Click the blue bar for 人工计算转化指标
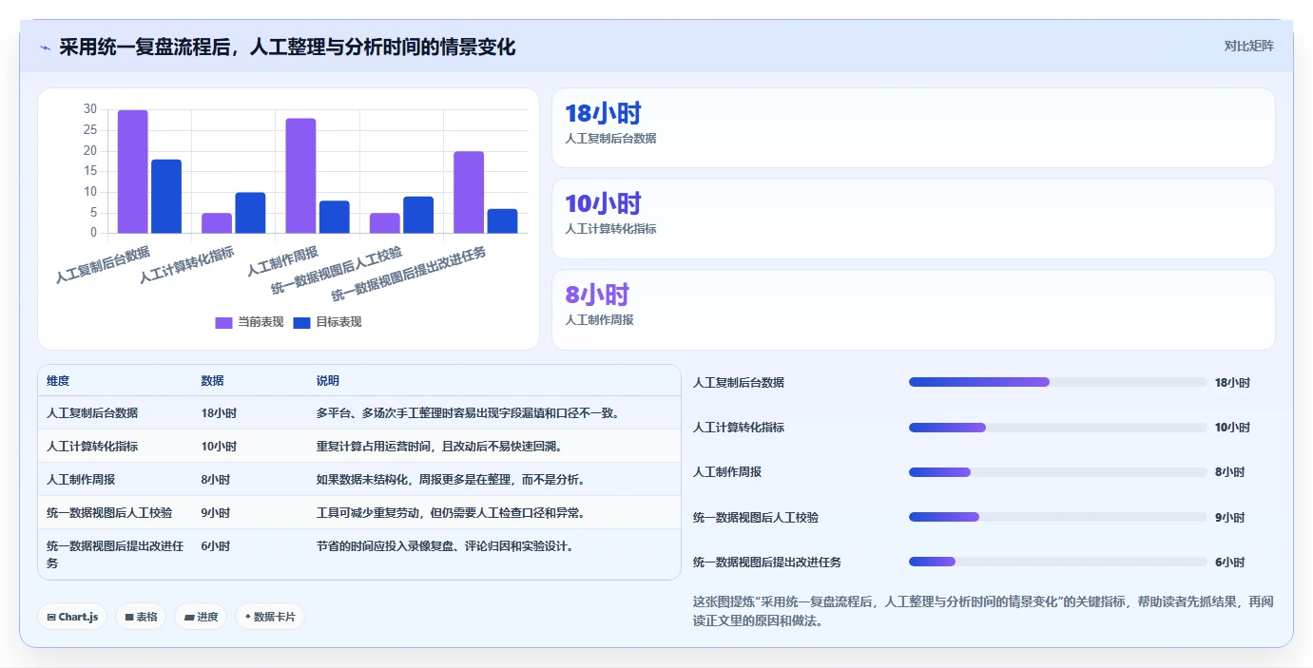This screenshot has height=668, width=1313. point(250,213)
